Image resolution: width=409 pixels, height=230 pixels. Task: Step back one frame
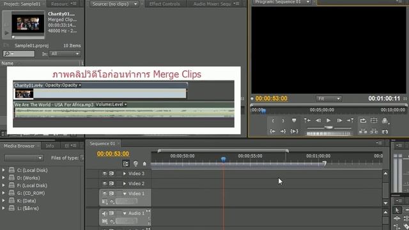coord(318,121)
